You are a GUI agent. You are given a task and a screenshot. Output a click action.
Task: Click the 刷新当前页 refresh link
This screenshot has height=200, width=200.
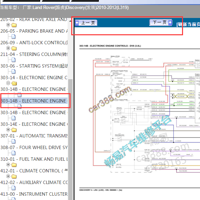(188, 24)
